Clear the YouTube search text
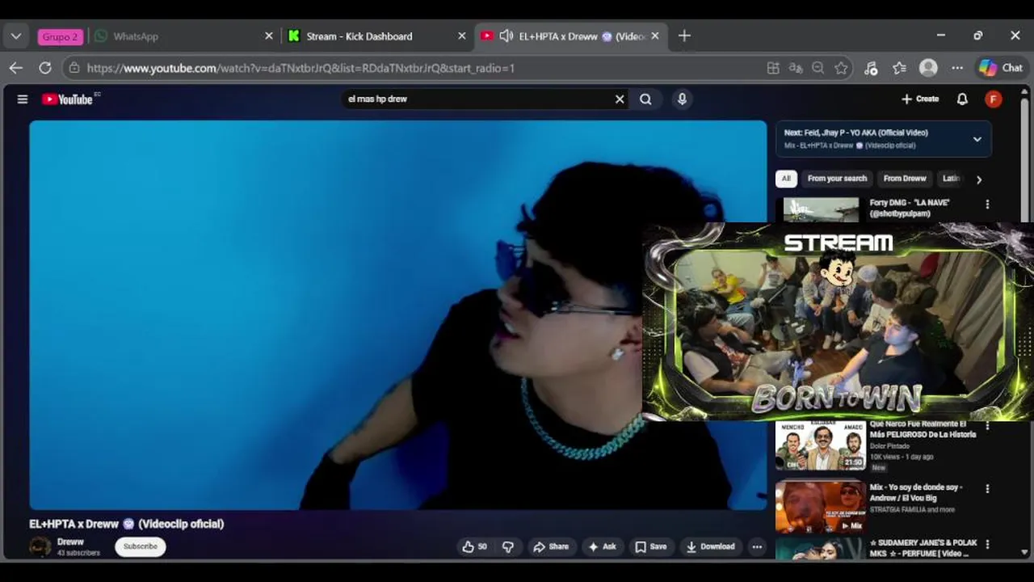Viewport: 1034px width, 582px height. [x=620, y=99]
